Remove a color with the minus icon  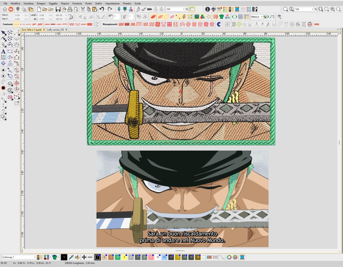[90, 257]
